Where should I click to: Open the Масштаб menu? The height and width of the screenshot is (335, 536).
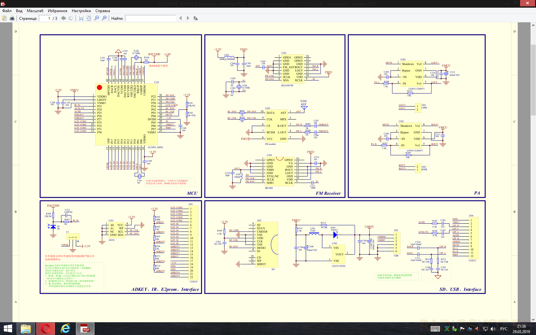tap(35, 11)
